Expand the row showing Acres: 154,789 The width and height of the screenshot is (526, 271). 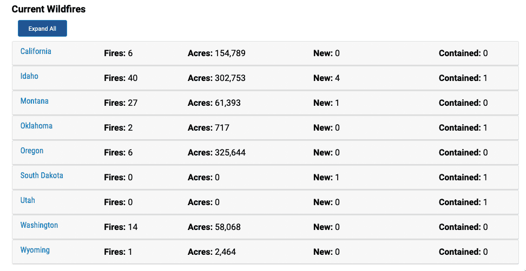(x=265, y=53)
